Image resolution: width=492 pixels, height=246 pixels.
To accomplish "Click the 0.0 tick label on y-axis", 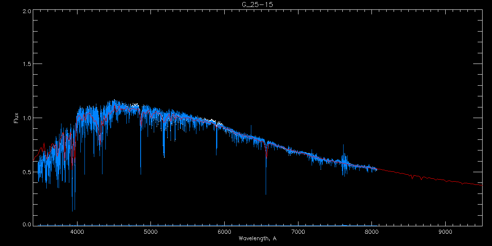I will (27, 224).
